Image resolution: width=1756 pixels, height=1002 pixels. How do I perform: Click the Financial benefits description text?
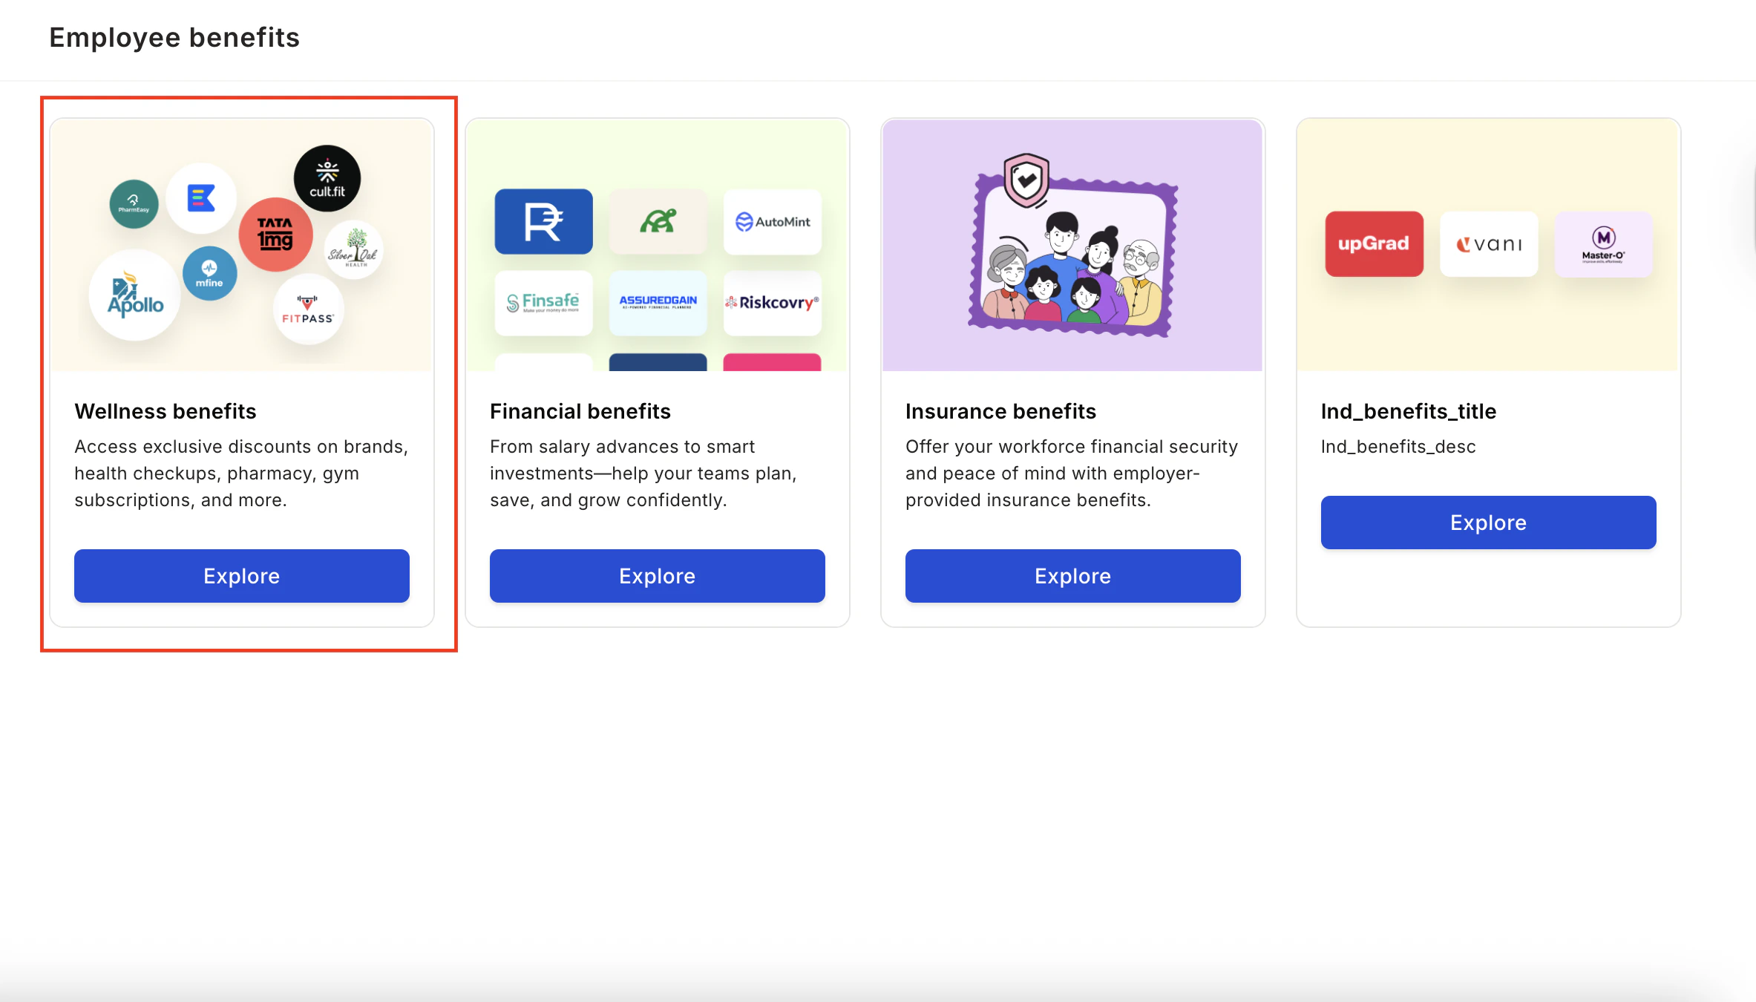coord(643,474)
